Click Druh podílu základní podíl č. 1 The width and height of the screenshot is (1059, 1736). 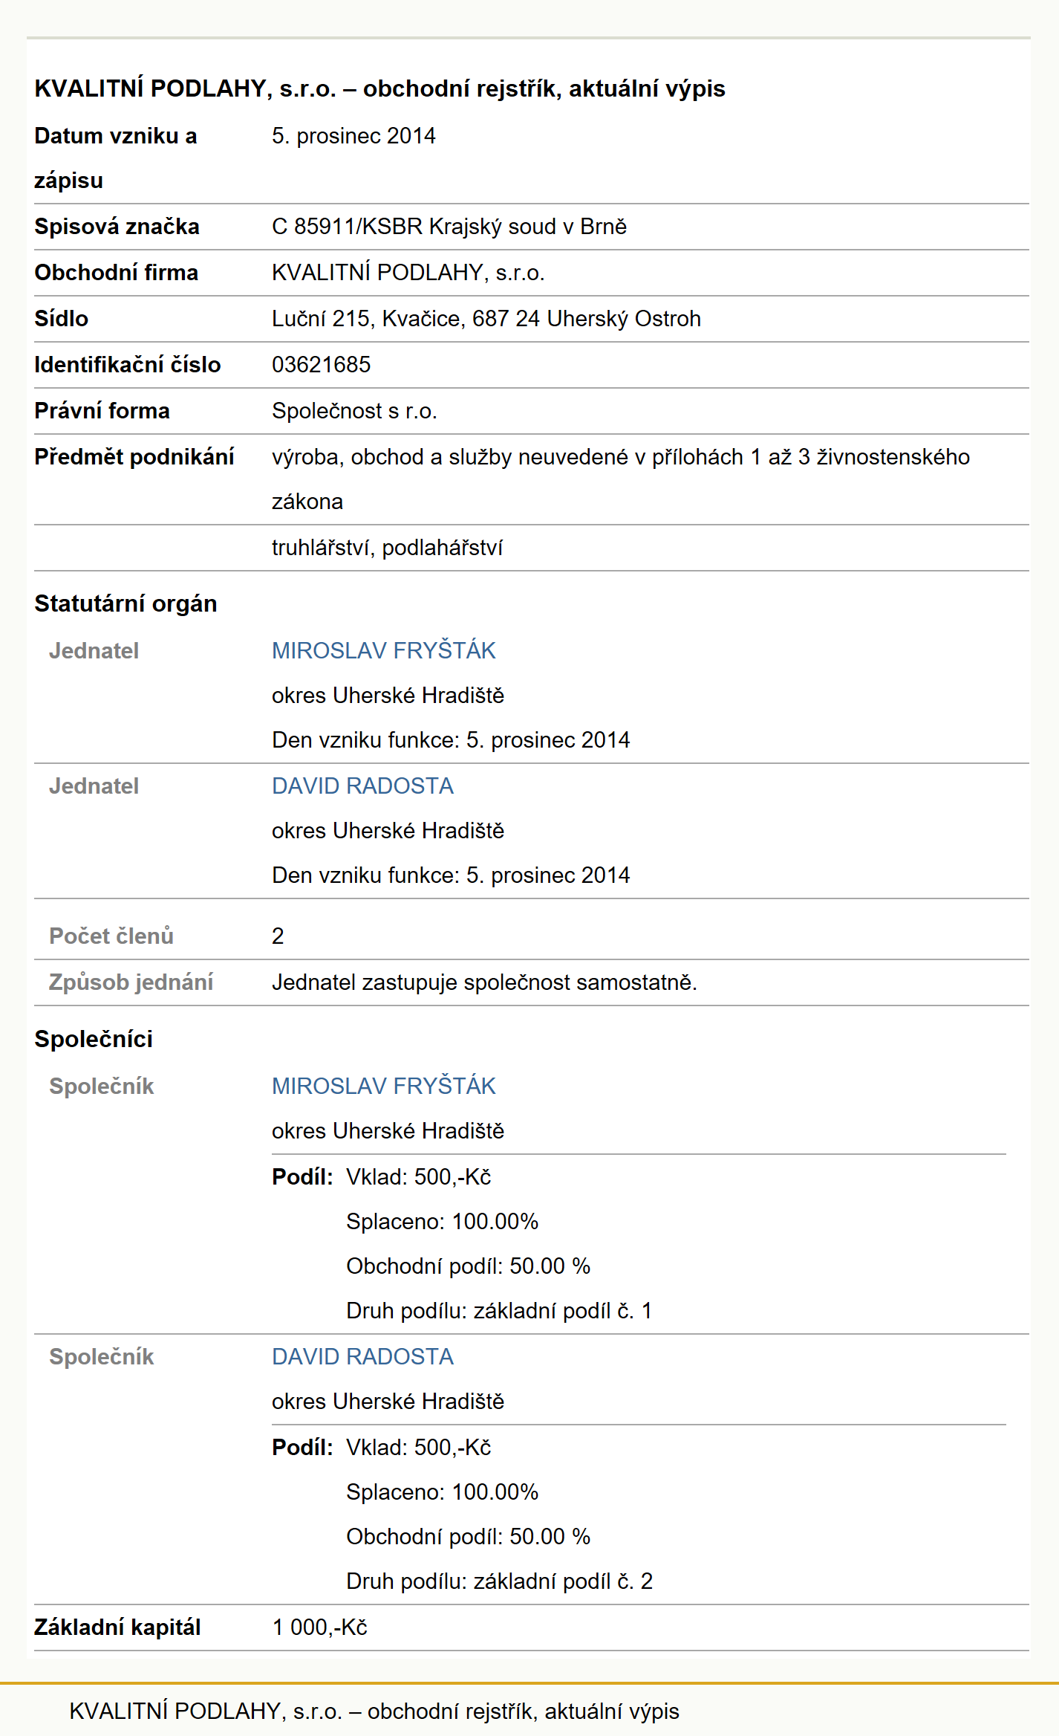click(499, 1311)
